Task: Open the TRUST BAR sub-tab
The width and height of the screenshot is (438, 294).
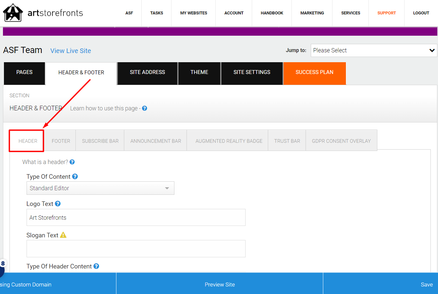Action: (x=287, y=141)
